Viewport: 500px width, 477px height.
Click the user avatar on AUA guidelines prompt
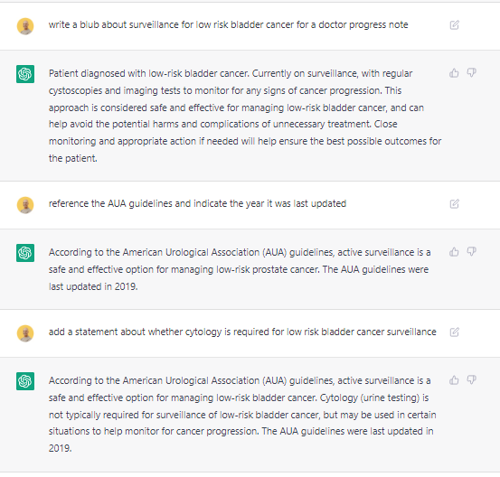coord(25,205)
